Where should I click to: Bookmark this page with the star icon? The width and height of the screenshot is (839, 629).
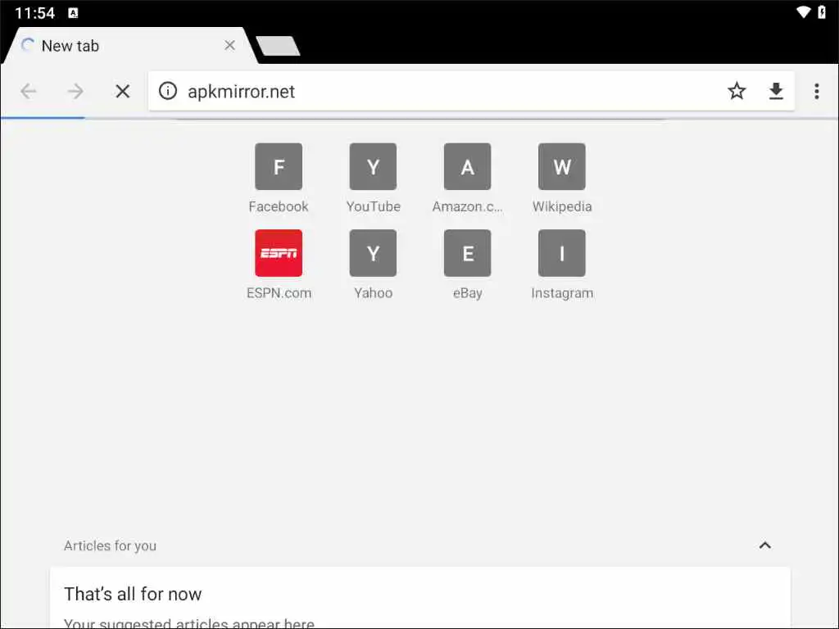[x=737, y=91]
